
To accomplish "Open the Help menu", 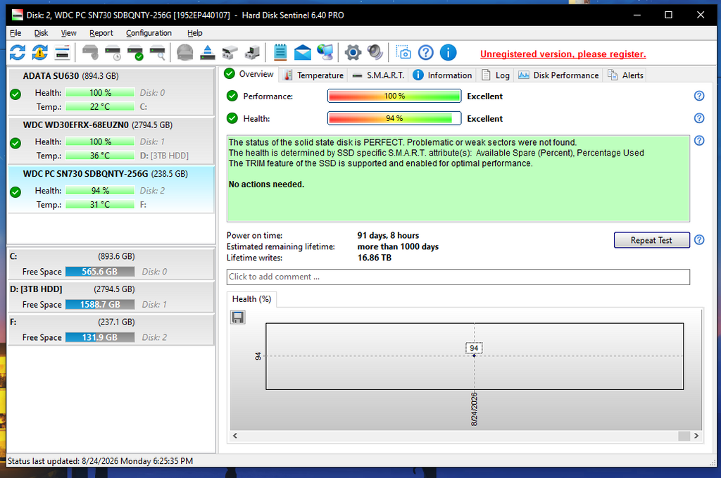I will [x=194, y=33].
